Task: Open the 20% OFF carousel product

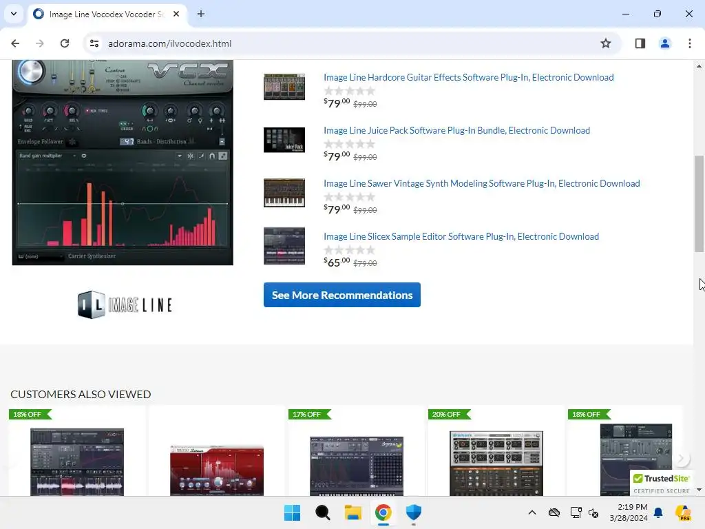Action: coord(496,464)
